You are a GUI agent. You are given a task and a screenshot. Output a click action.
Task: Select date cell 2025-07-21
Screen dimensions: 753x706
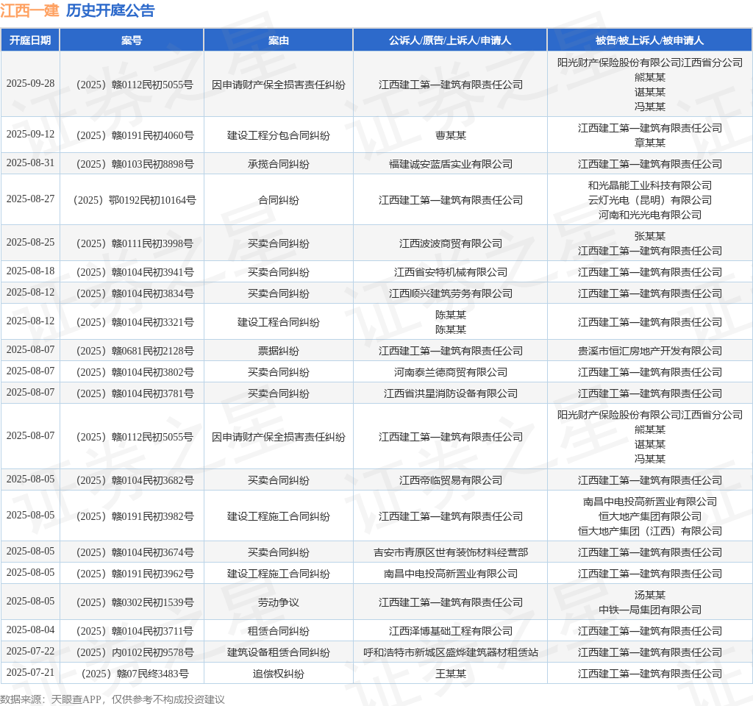coord(30,672)
